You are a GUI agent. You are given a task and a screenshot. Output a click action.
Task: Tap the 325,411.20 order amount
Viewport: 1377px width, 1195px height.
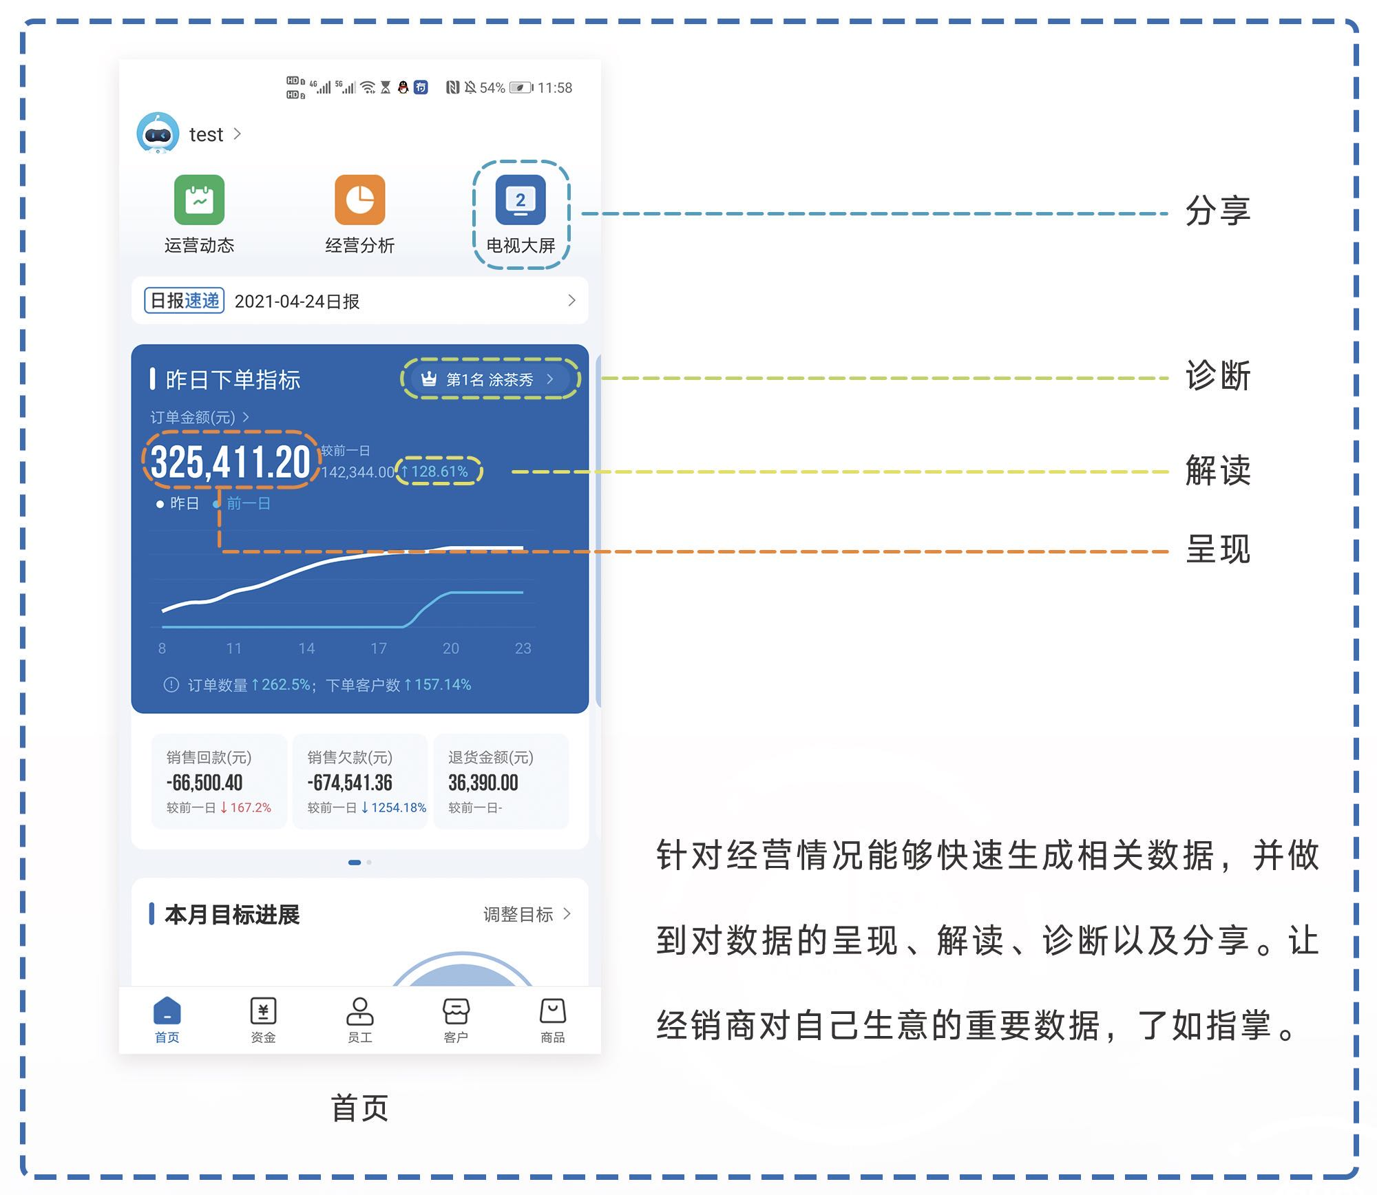(231, 461)
